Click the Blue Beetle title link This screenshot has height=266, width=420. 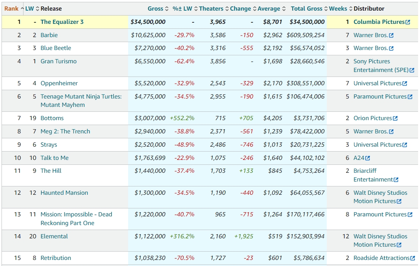point(56,48)
